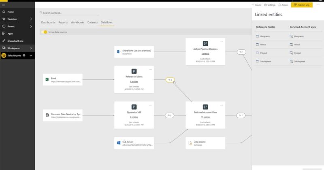The image size is (324, 170).
Task: Click the Publish app button
Action: [x=302, y=5]
